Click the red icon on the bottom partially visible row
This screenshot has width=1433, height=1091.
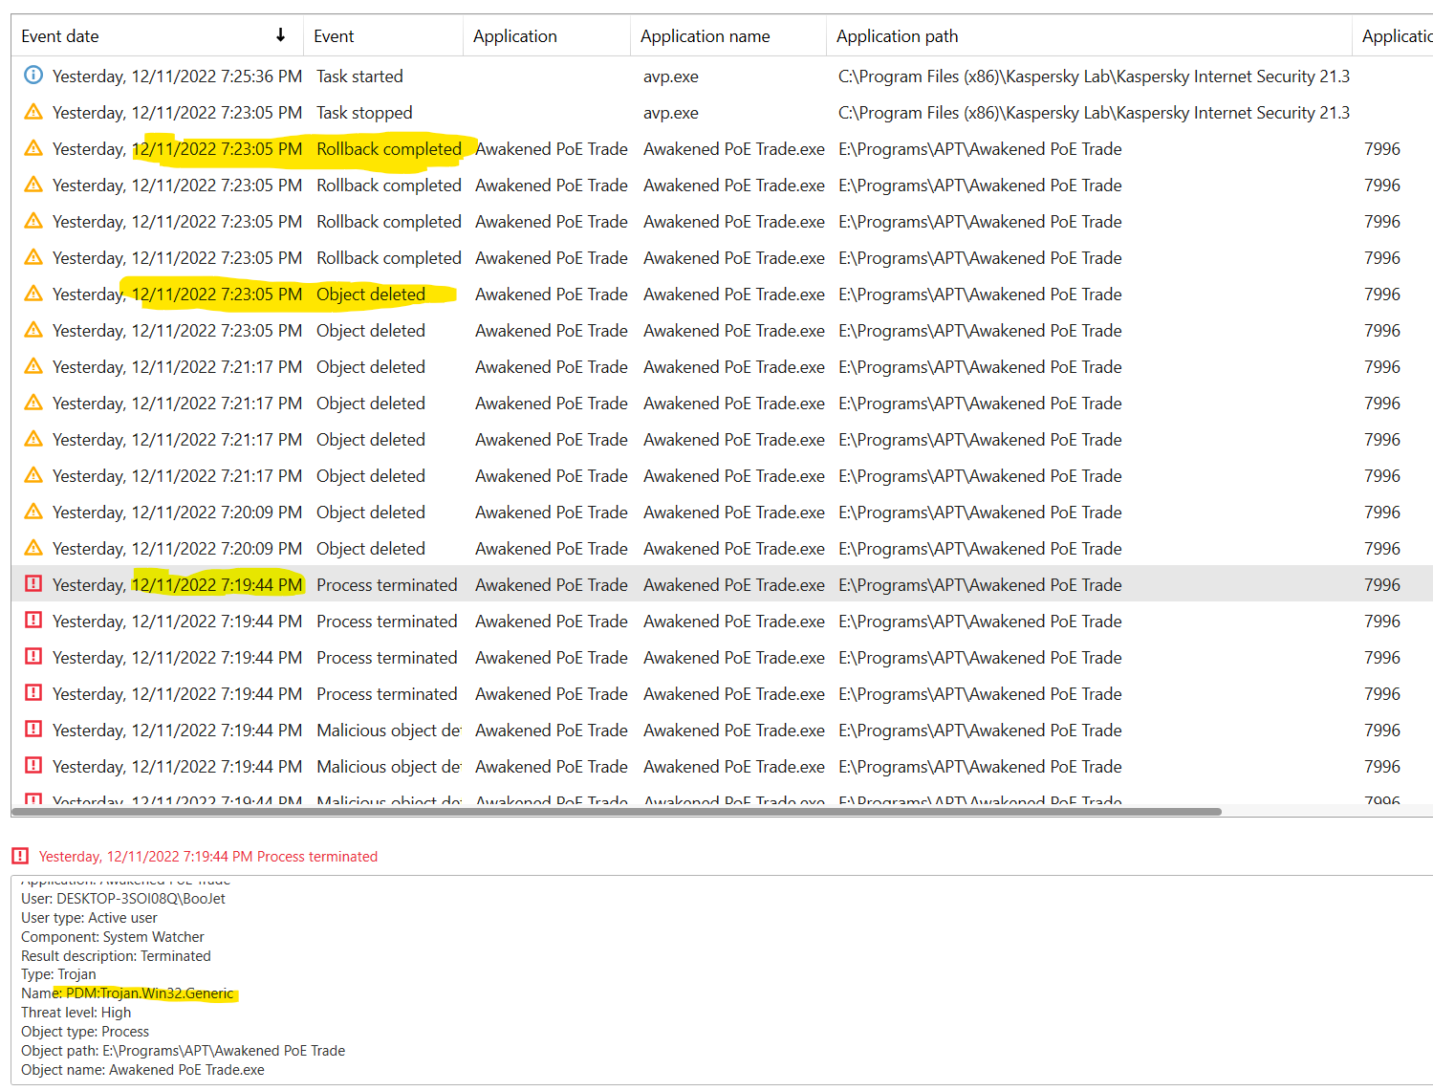[33, 799]
